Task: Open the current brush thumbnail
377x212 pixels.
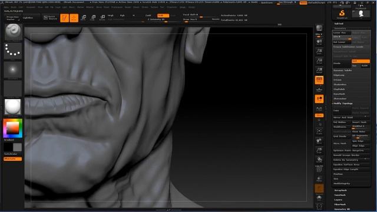Action: 13,32
